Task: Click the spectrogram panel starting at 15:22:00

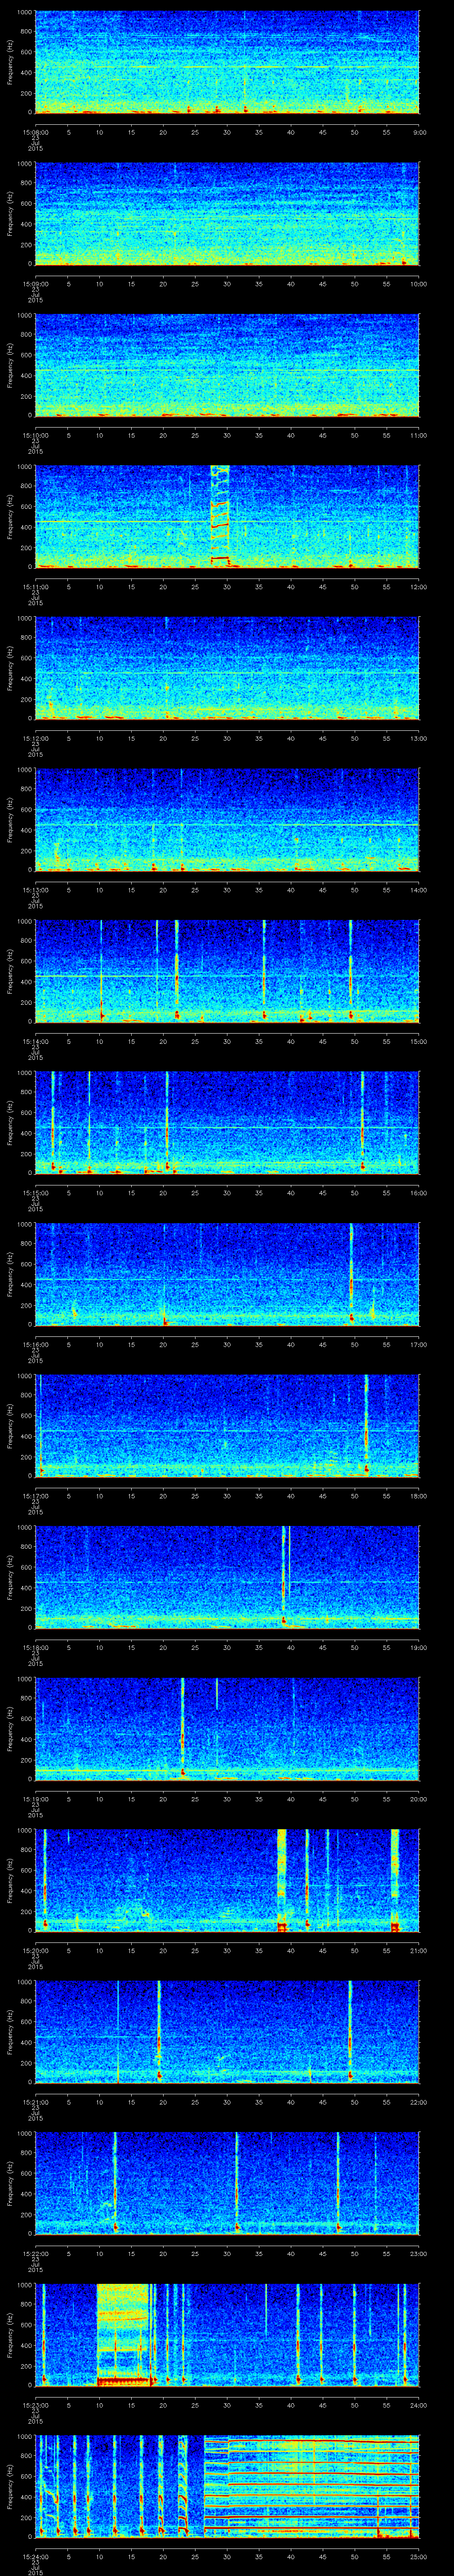Action: [x=227, y=2184]
